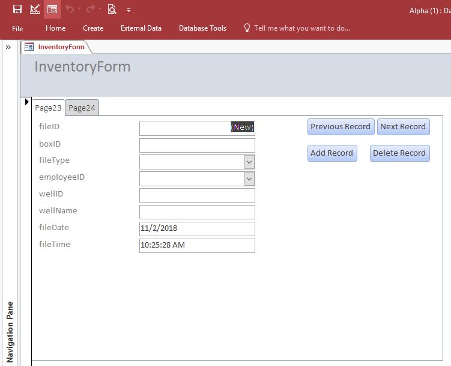The width and height of the screenshot is (451, 366).
Task: Click the Next Record button
Action: click(402, 127)
